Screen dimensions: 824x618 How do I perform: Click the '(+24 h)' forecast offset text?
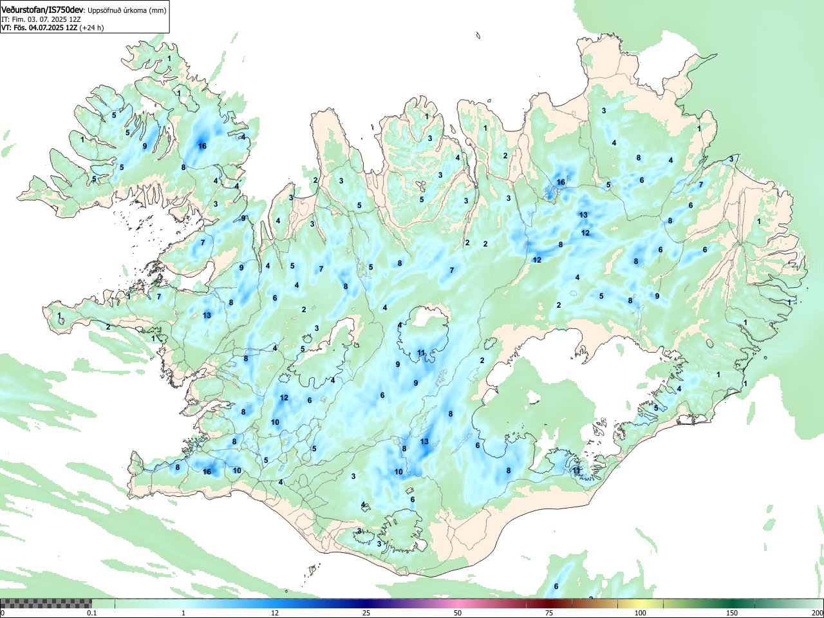pos(91,28)
